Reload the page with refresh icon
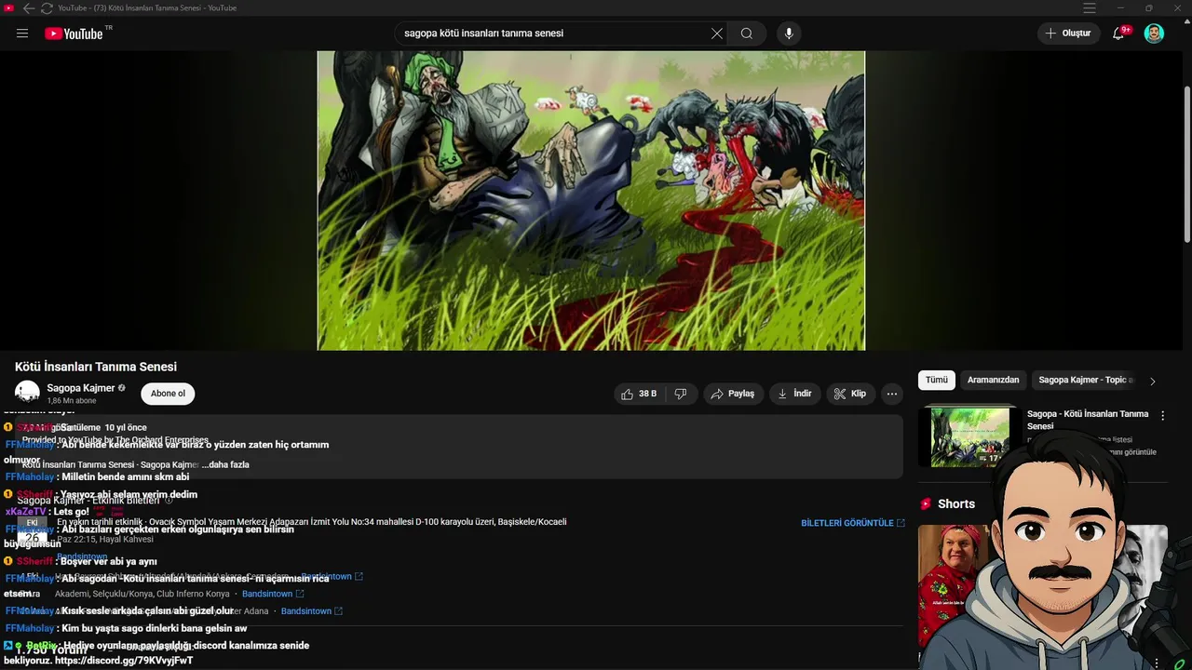Image resolution: width=1192 pixels, height=670 pixels. pos(47,8)
